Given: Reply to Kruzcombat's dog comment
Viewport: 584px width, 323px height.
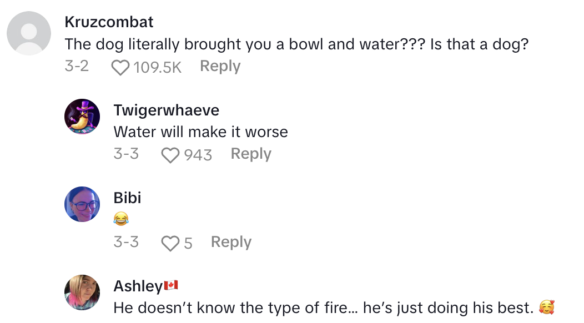Looking at the screenshot, I should pos(220,66).
